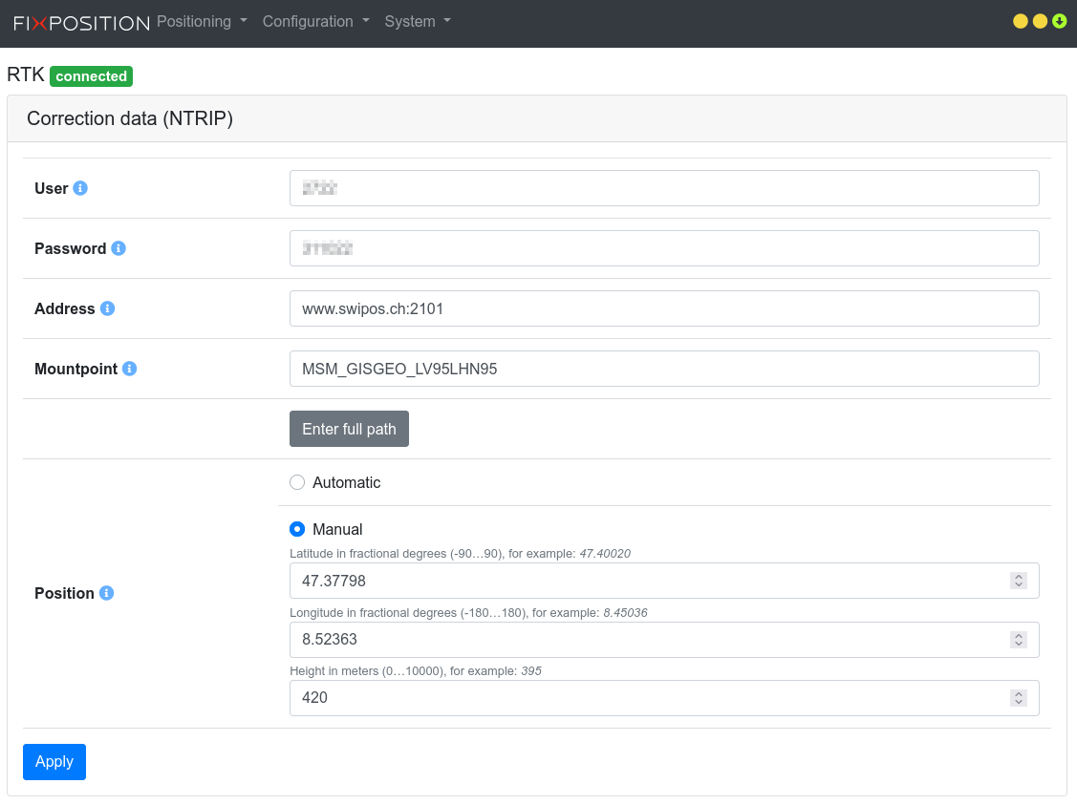Click into the Mountpoint input field

663,369
